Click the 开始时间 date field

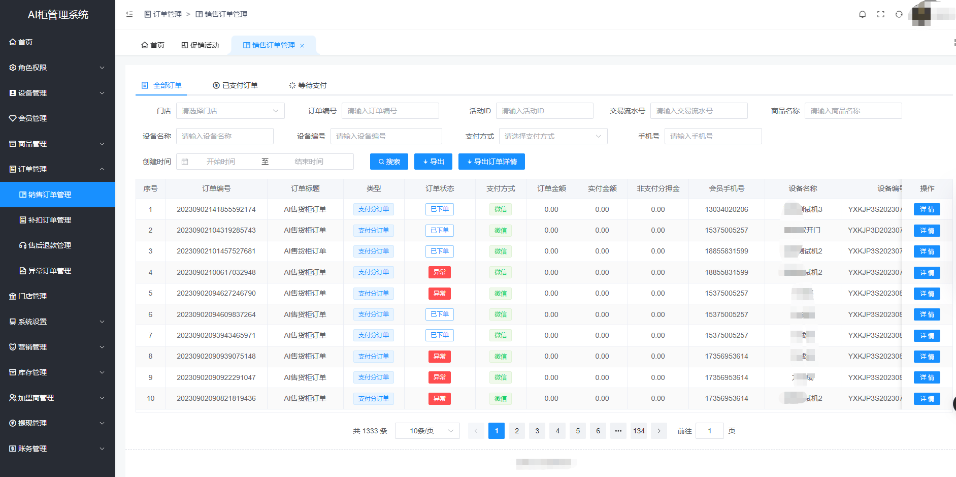(221, 162)
